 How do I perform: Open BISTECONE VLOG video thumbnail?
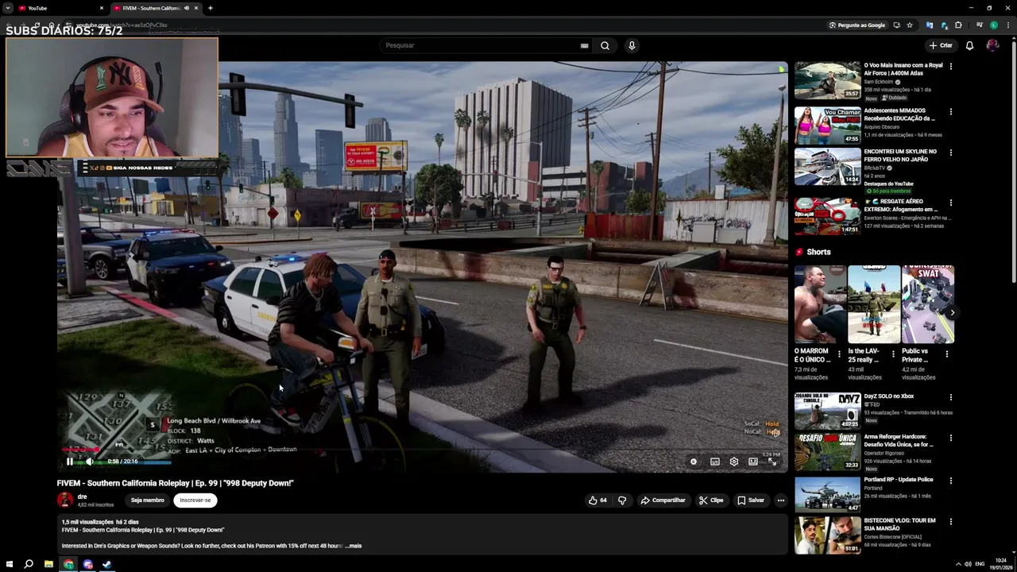827,535
